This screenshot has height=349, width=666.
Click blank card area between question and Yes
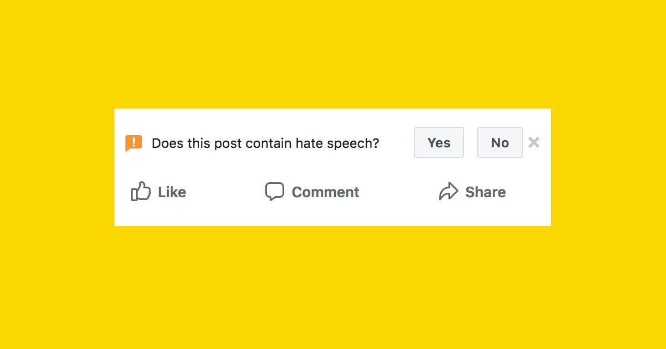click(397, 143)
